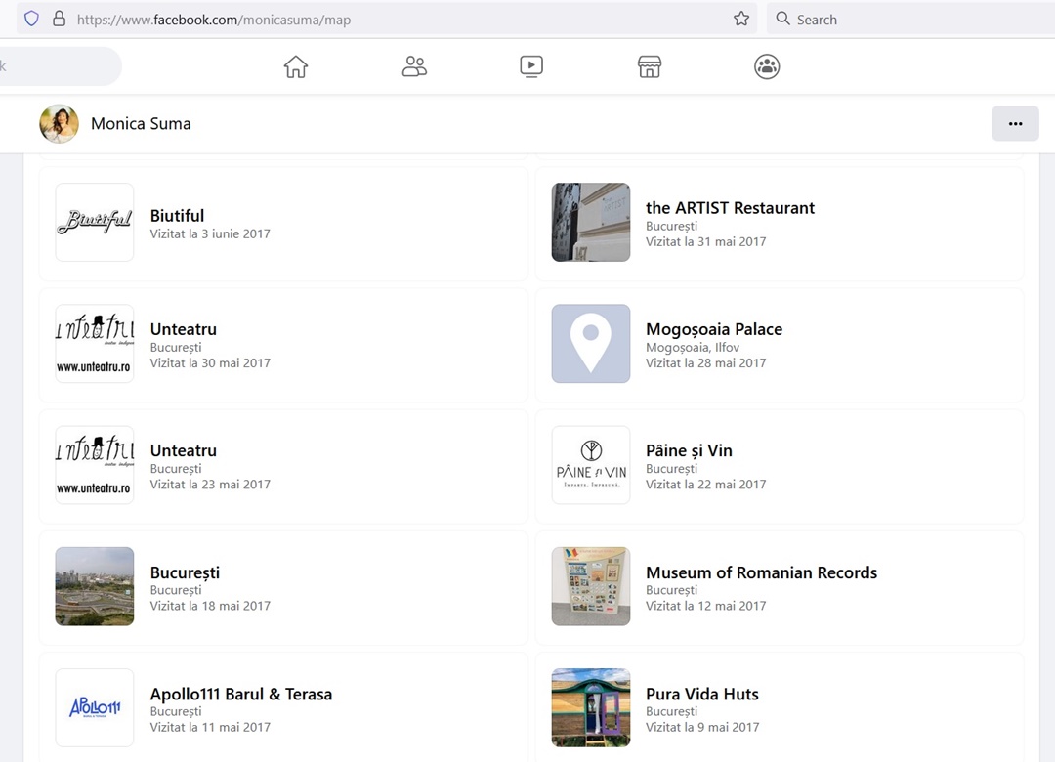The image size is (1055, 762).
Task: Open the Groups icon in navigation
Action: 767,66
